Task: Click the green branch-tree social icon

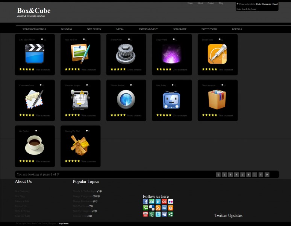Action: (152, 214)
